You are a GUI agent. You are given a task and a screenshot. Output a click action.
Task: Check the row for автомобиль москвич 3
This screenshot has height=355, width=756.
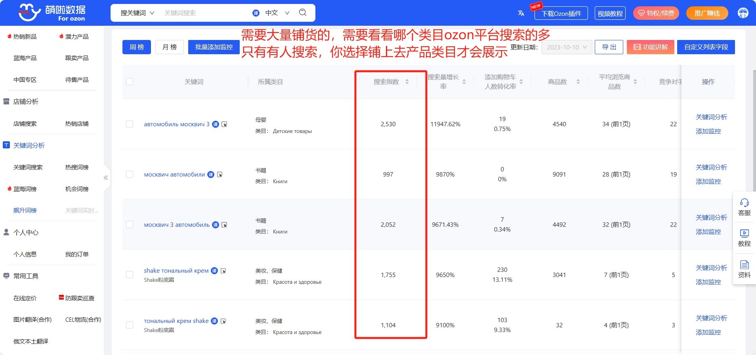[x=130, y=124]
